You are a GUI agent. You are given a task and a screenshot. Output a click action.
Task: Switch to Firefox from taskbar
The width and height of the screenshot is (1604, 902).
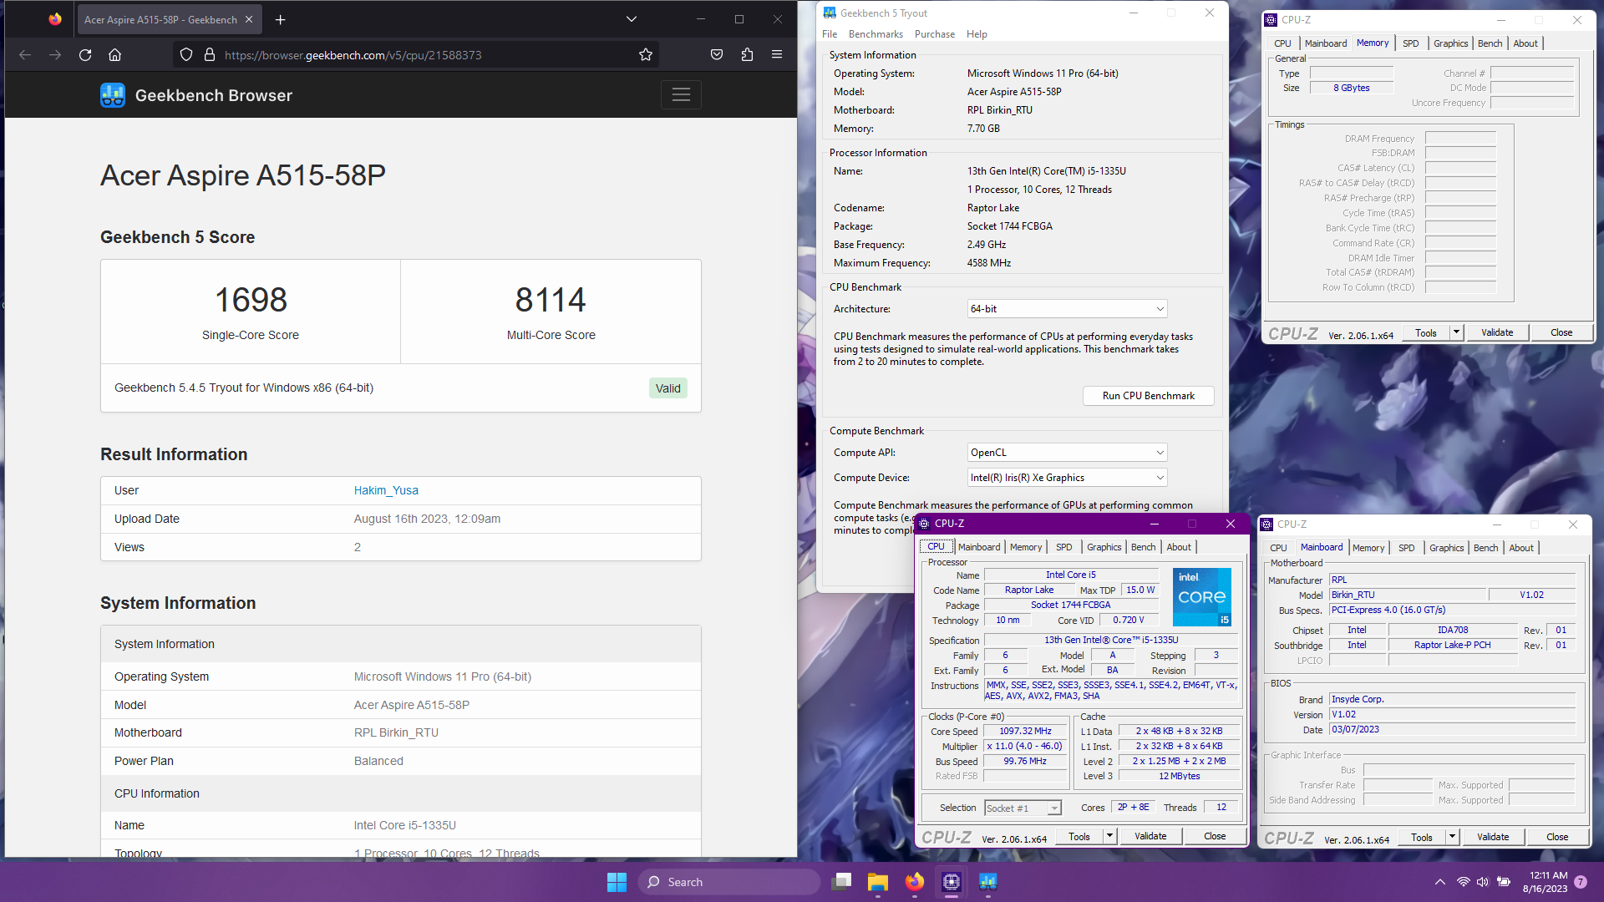coord(915,882)
